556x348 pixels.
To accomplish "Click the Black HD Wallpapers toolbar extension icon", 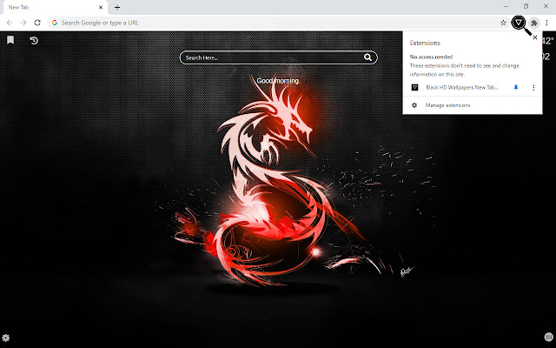I will (519, 23).
